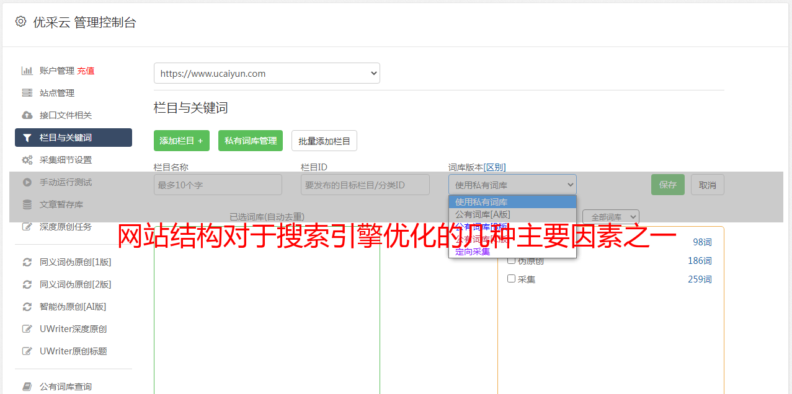Click the edit icon for UWriter深度原创
This screenshot has width=792, height=394.
27,329
